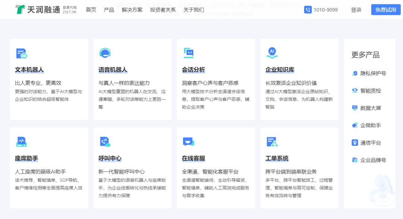Open 关于我们 in the top navigation

coord(194,10)
